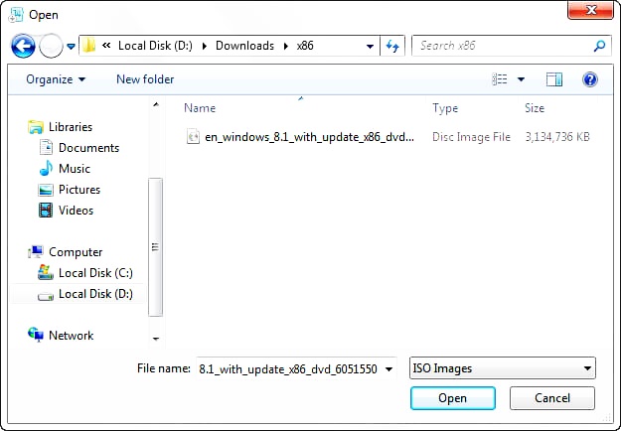The image size is (621, 431).
Task: Open the ISO Images file type dropdown
Action: point(502,368)
